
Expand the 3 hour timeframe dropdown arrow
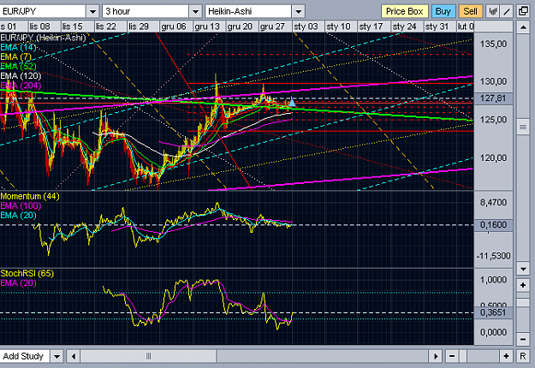tap(195, 12)
